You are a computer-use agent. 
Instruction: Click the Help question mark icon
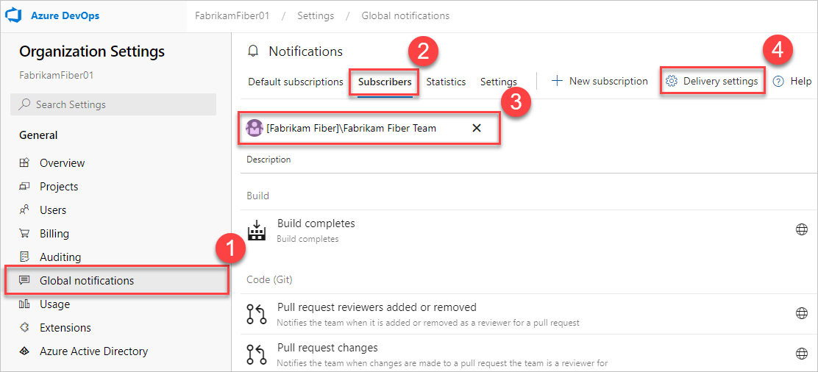[x=778, y=82]
